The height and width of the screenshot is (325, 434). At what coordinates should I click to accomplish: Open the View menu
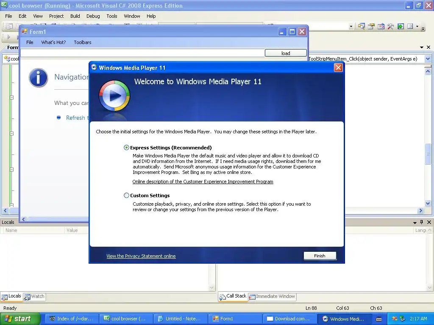pyautogui.click(x=38, y=16)
